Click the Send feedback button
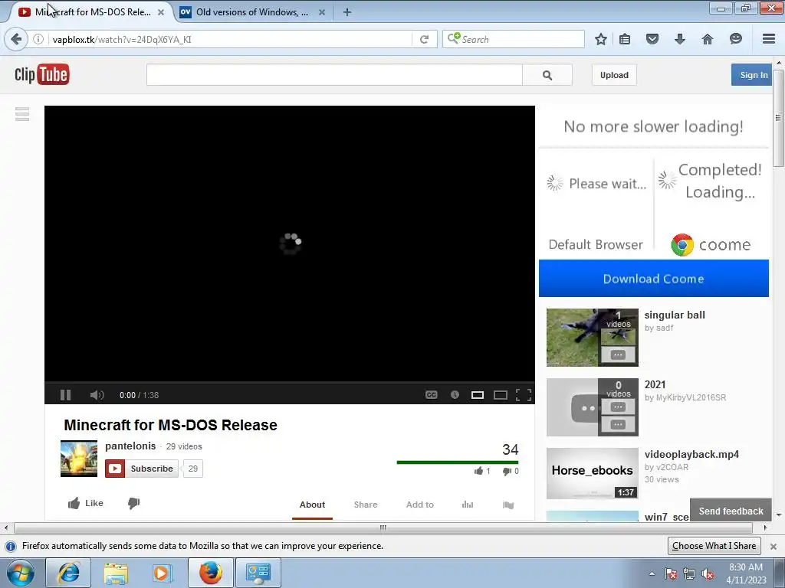Image resolution: width=785 pixels, height=588 pixels. (x=731, y=511)
